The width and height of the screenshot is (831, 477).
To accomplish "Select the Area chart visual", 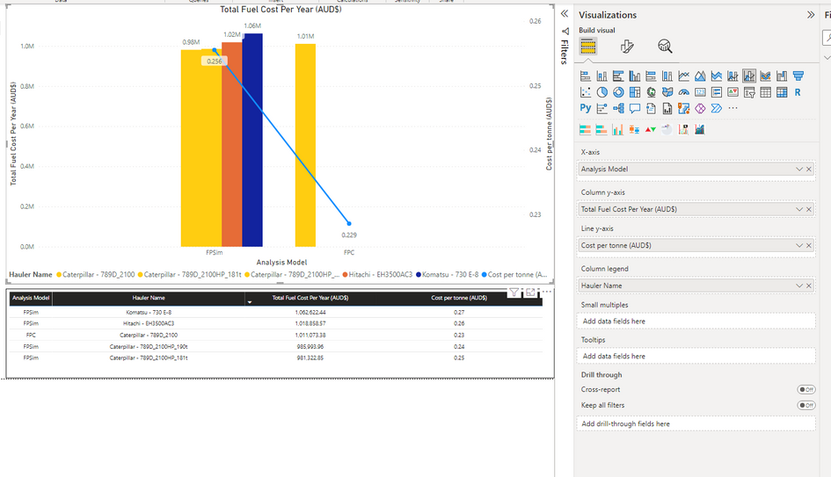I will (x=700, y=76).
